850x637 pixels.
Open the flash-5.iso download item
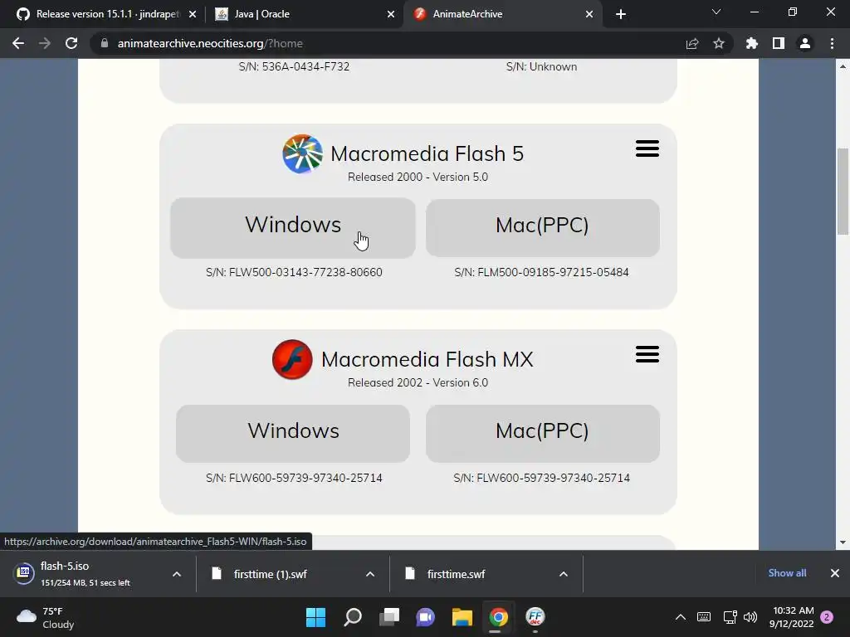(x=85, y=574)
